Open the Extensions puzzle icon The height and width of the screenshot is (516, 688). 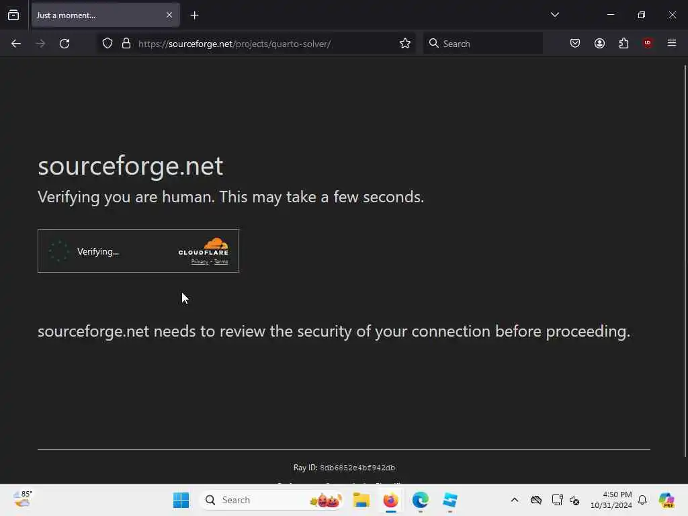[624, 43]
